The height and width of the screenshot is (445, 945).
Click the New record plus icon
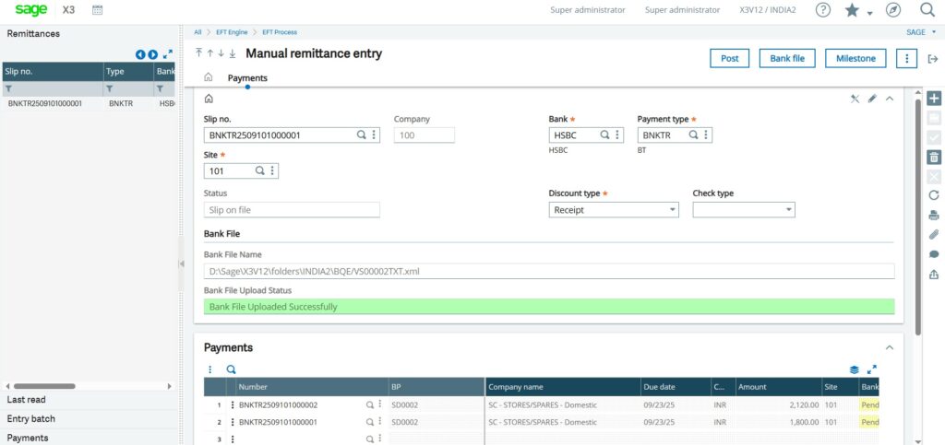point(934,99)
